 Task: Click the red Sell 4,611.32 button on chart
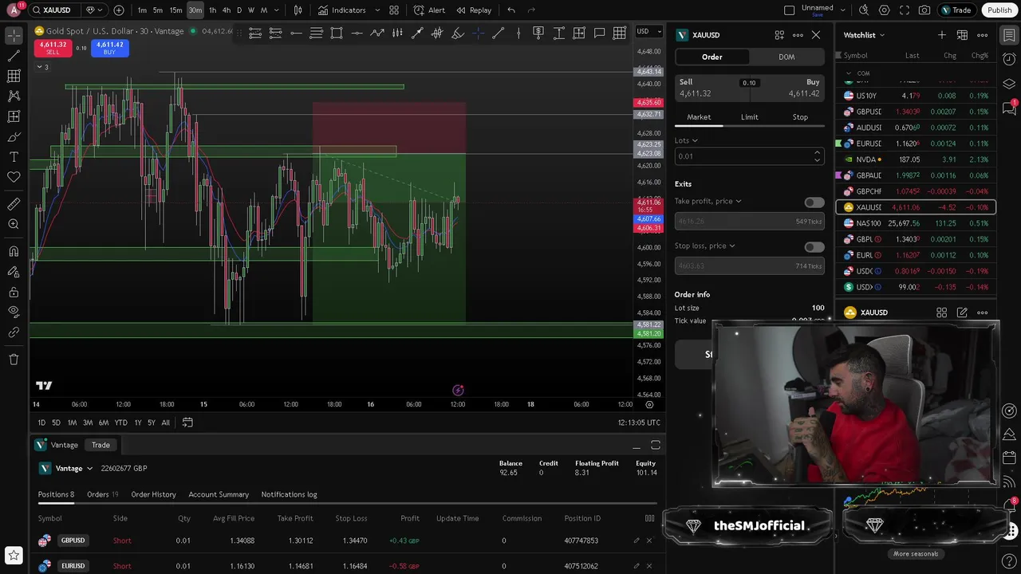click(53, 48)
